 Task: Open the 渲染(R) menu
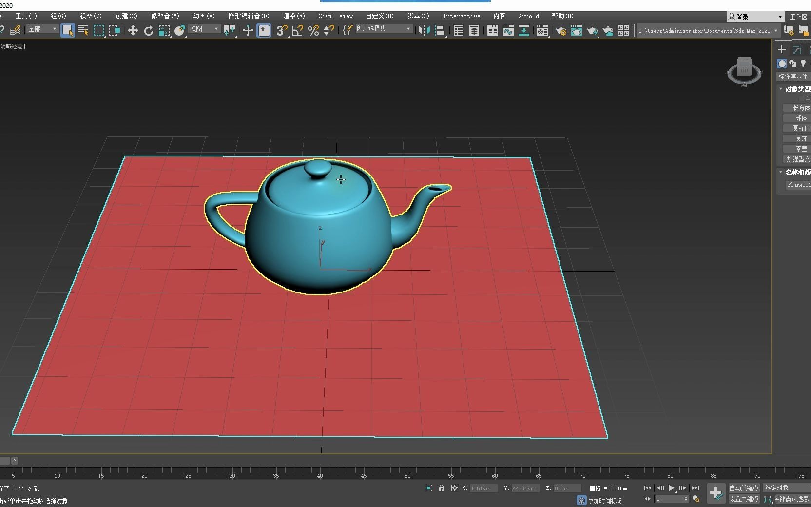[x=294, y=16]
